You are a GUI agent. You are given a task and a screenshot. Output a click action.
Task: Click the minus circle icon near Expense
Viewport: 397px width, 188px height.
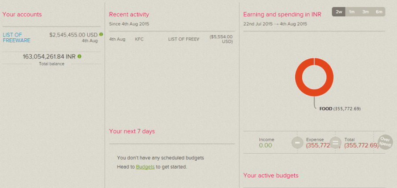click(297, 142)
